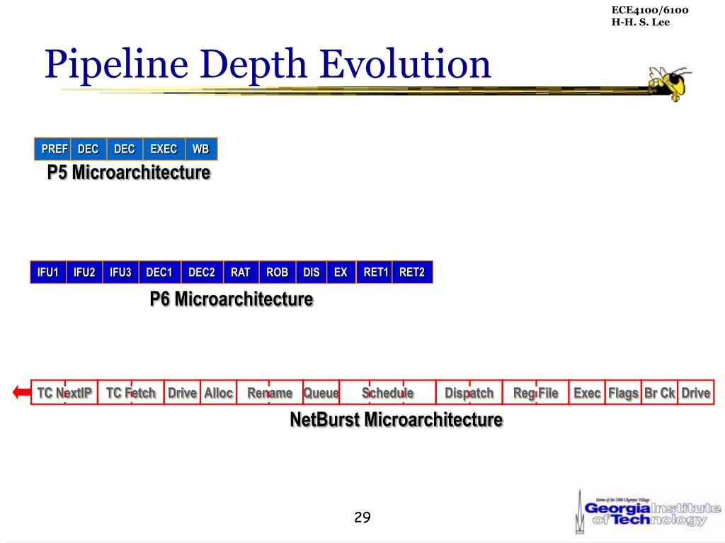
Task: Click the DEC stage adjacent to EXEC
Action: (x=125, y=149)
